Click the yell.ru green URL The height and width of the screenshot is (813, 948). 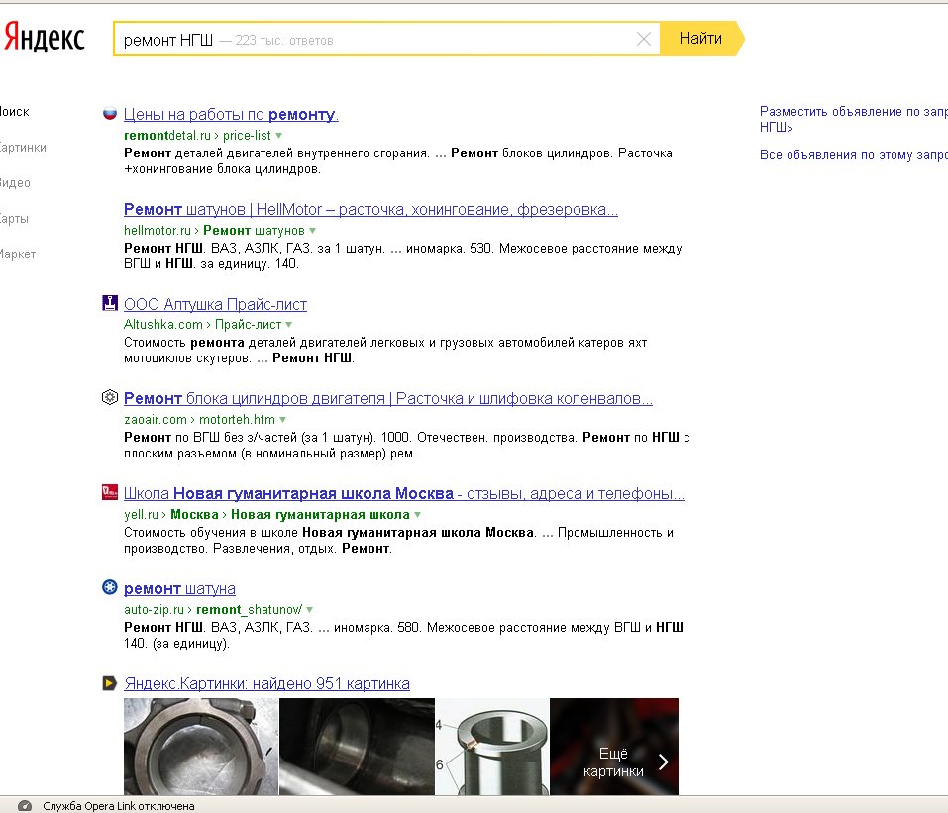click(141, 514)
